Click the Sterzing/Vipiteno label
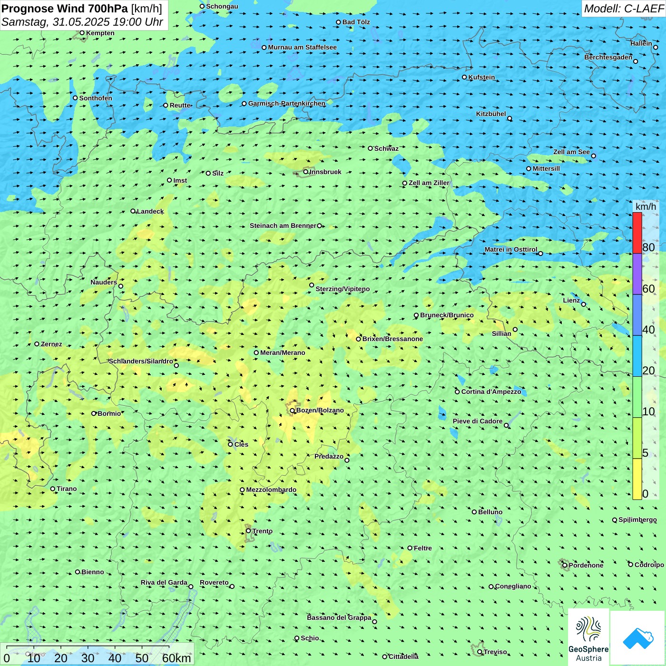This screenshot has height=666, width=666. [x=343, y=289]
